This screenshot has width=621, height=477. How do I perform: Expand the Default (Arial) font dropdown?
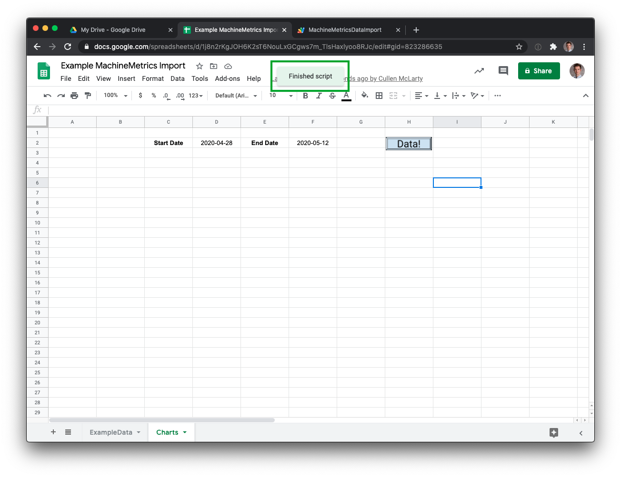point(236,96)
